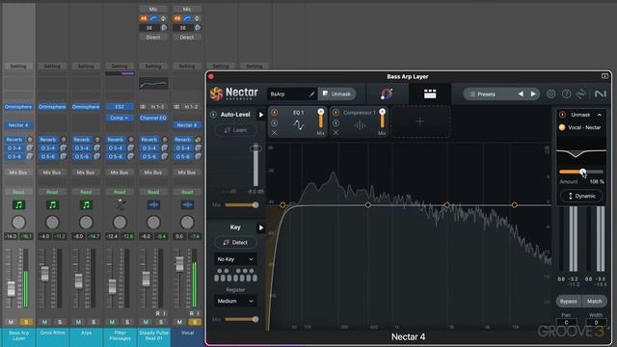Solo the Vocal channel
The width and height of the screenshot is (617, 347).
coord(195,322)
